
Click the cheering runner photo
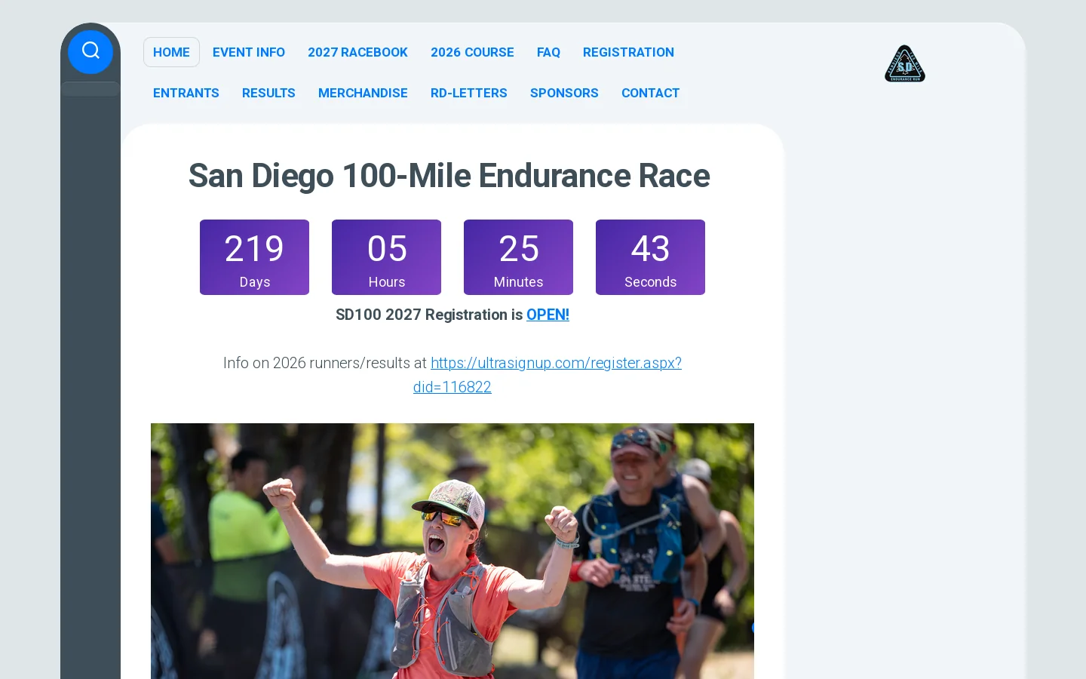pos(452,551)
